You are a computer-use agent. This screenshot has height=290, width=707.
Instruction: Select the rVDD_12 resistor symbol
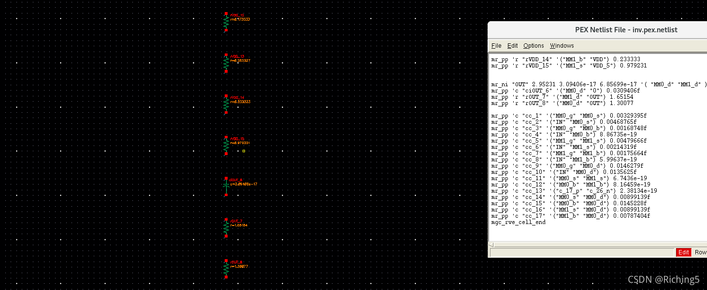226,22
